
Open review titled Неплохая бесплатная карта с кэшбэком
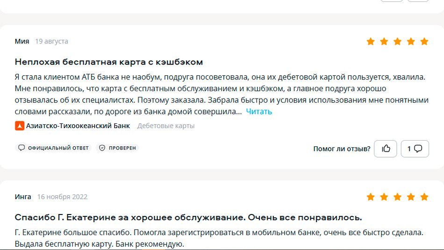(109, 62)
